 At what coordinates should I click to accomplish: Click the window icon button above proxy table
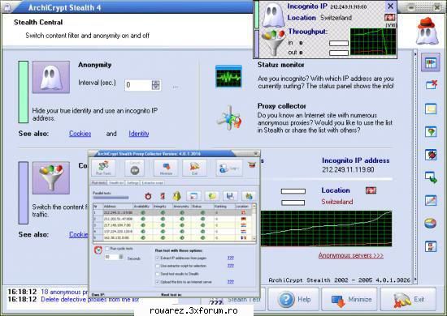click(x=193, y=196)
